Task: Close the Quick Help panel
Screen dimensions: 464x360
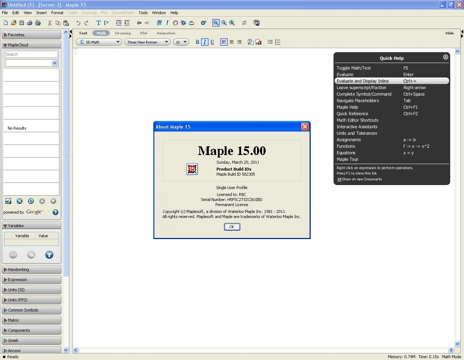Action: pos(446,57)
